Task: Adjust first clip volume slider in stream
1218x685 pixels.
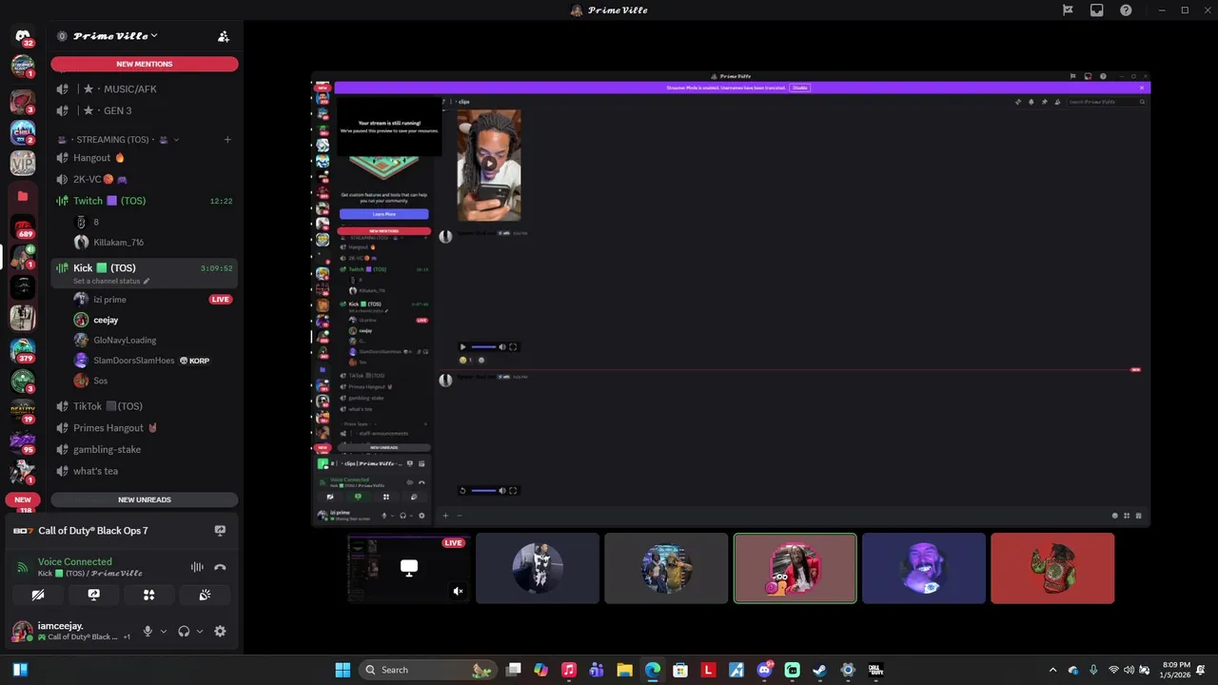Action: pos(483,347)
